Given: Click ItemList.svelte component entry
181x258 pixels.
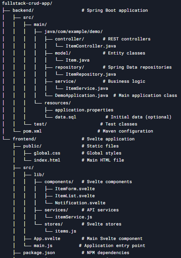Looking at the screenshot, I should pyautogui.click(x=75, y=196).
